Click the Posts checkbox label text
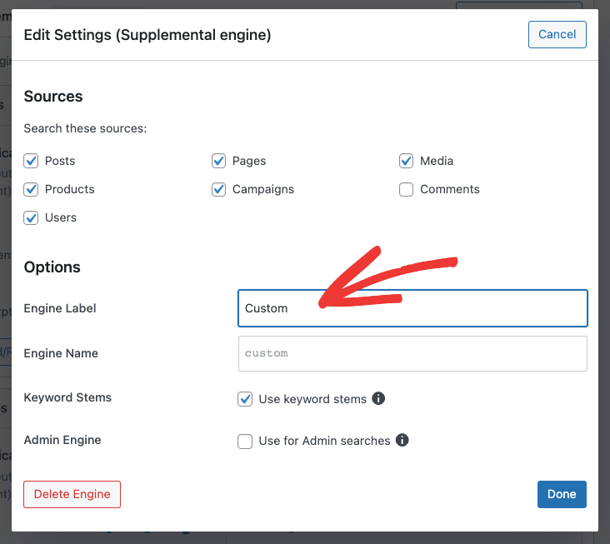 60,161
